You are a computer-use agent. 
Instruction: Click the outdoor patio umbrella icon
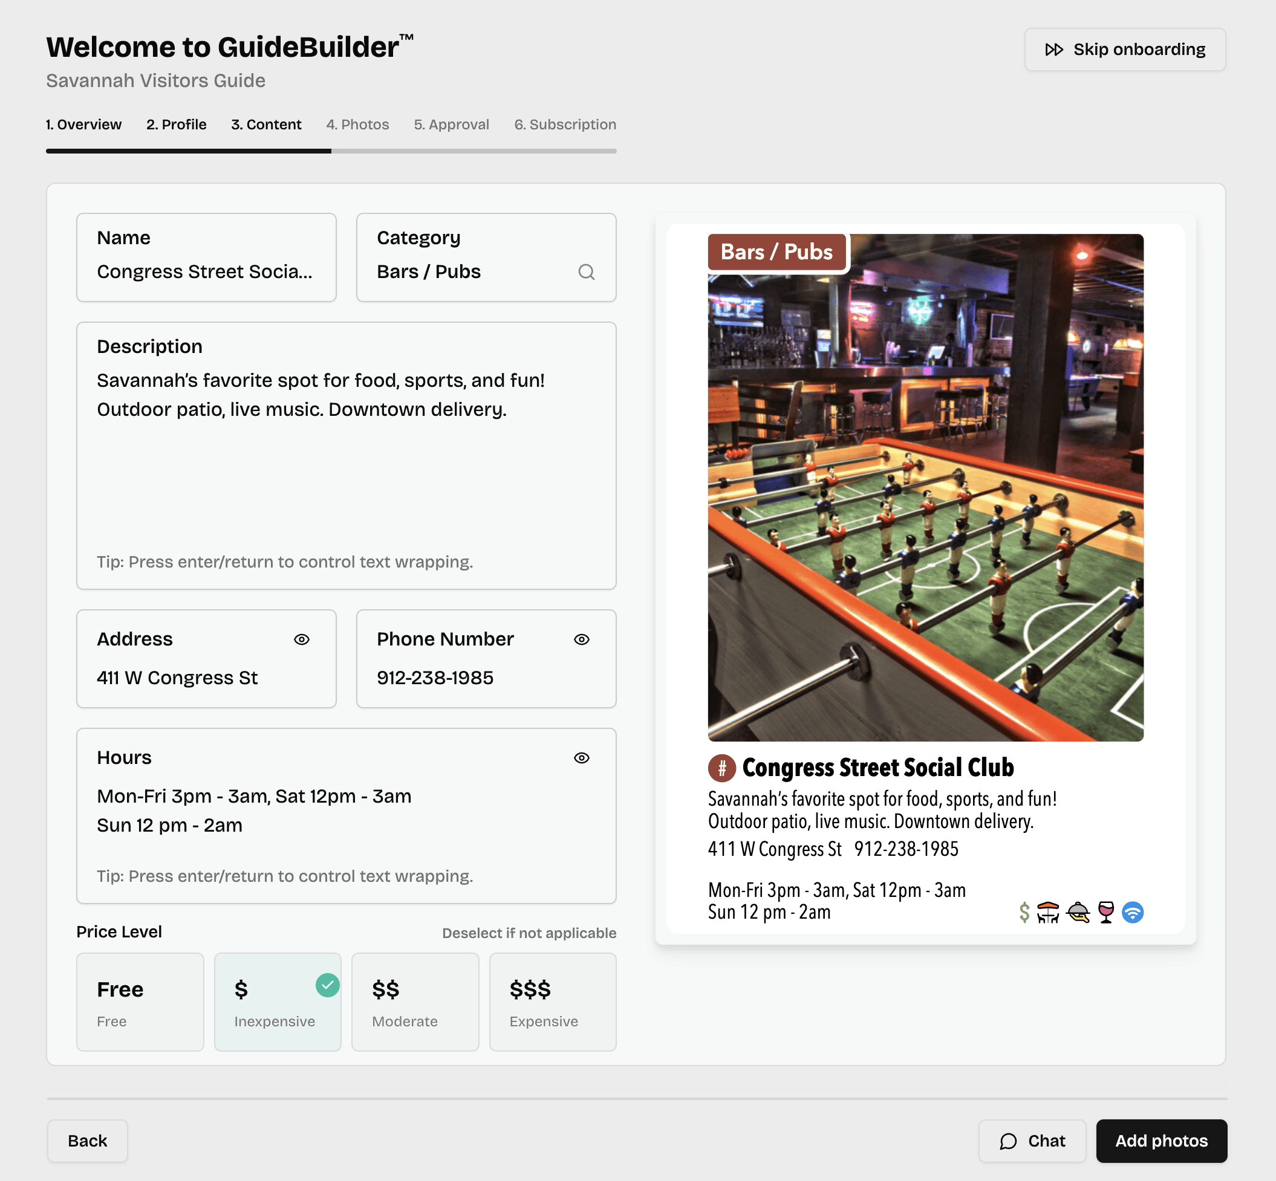click(1048, 912)
